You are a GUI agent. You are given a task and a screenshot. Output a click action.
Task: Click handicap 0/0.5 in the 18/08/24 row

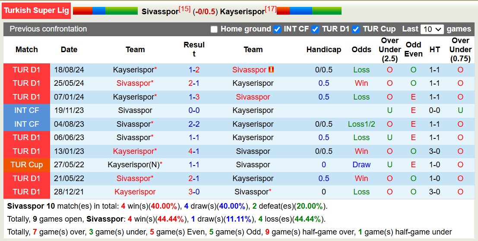323,70
